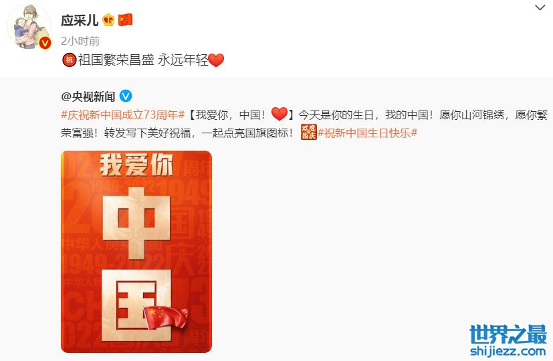
Task: Click the waving red flag in poster
Action: (x=166, y=317)
